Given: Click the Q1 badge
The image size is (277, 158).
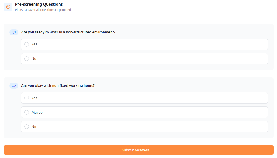Looking at the screenshot, I should click(14, 32).
